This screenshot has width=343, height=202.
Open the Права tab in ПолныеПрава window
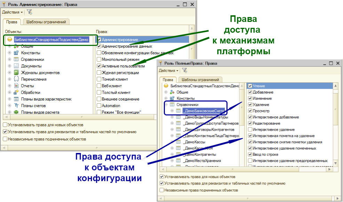tap(168, 80)
